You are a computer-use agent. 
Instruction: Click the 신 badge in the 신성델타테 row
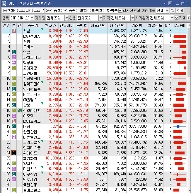click(13, 78)
